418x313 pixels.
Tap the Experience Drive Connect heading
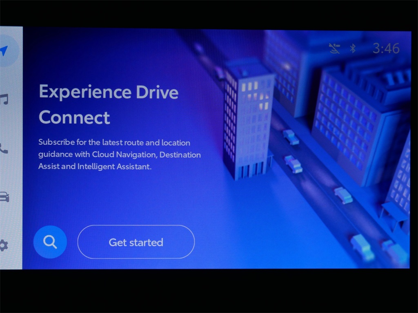point(109,104)
